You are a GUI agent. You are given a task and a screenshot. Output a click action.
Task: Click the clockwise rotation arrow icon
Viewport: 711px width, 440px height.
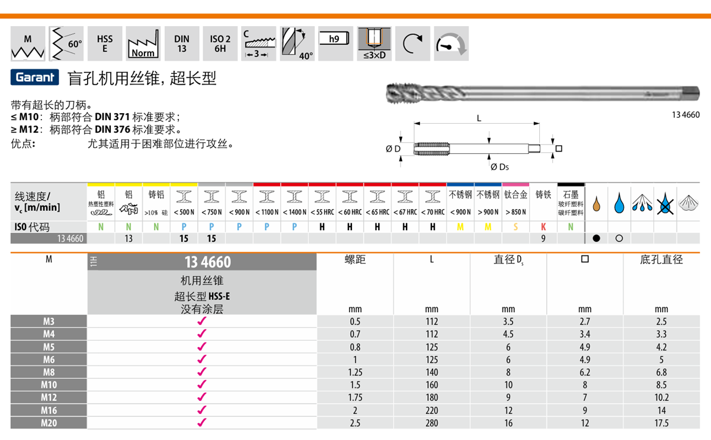click(x=413, y=43)
